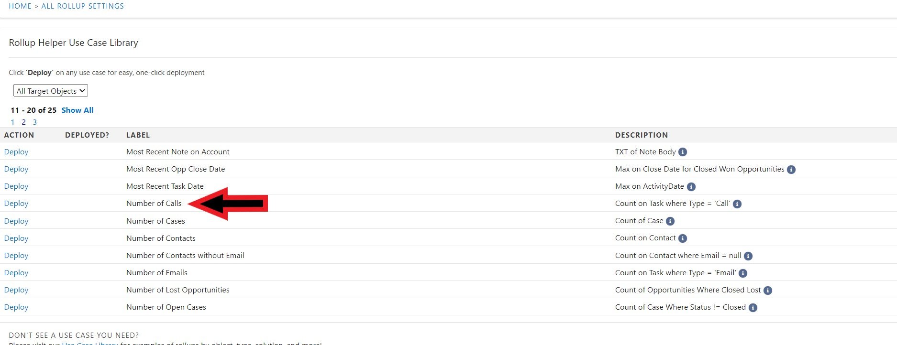The height and width of the screenshot is (345, 897).
Task: Navigate to HOME in the breadcrumb
Action: (x=20, y=6)
